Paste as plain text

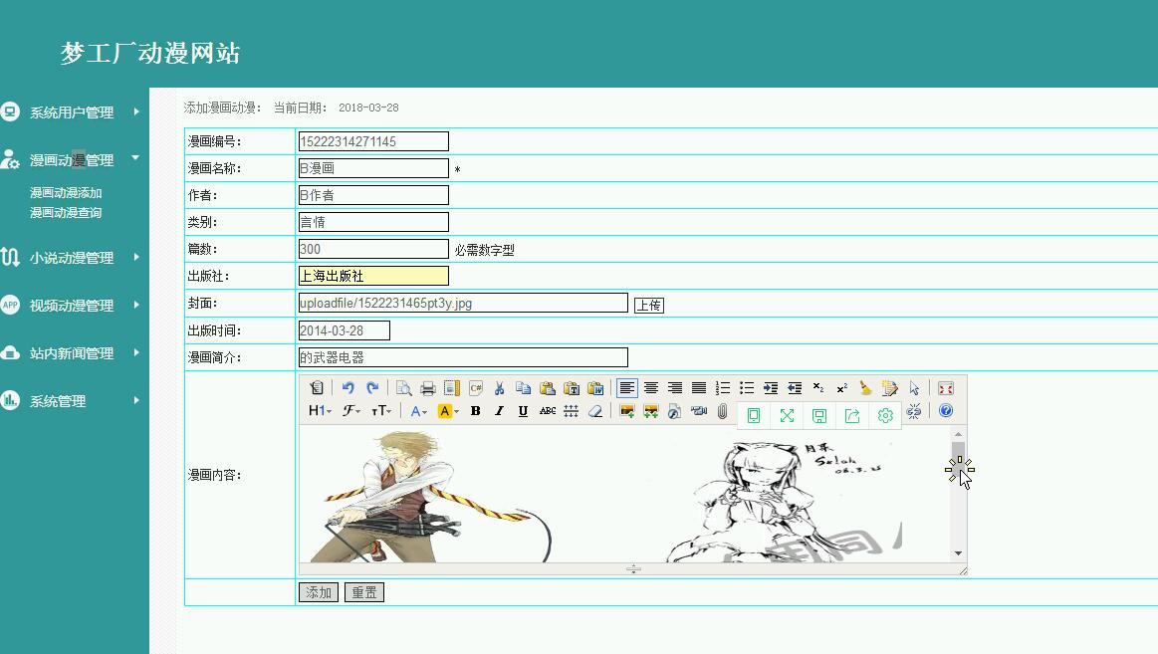(x=572, y=387)
